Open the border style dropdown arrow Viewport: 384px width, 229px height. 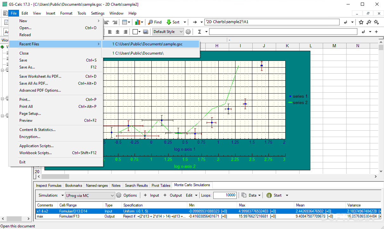pos(140,32)
